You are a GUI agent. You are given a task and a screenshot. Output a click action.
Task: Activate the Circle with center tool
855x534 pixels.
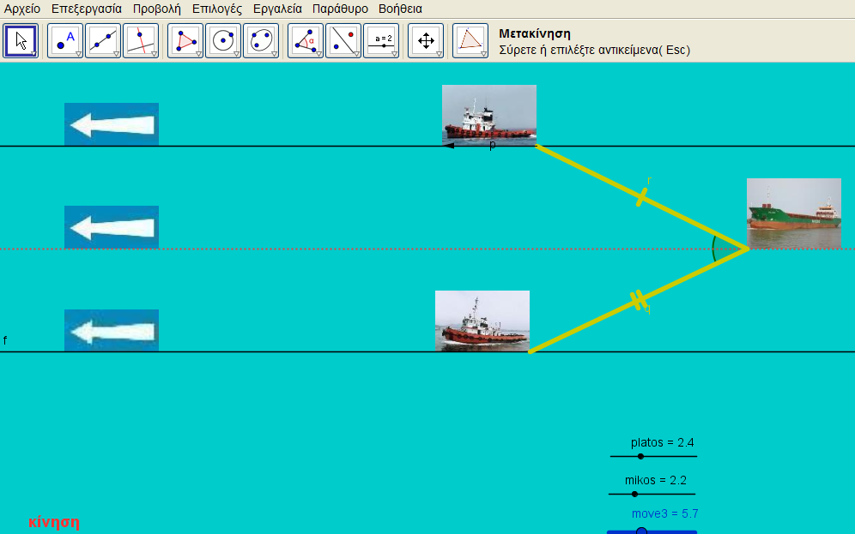(x=223, y=40)
